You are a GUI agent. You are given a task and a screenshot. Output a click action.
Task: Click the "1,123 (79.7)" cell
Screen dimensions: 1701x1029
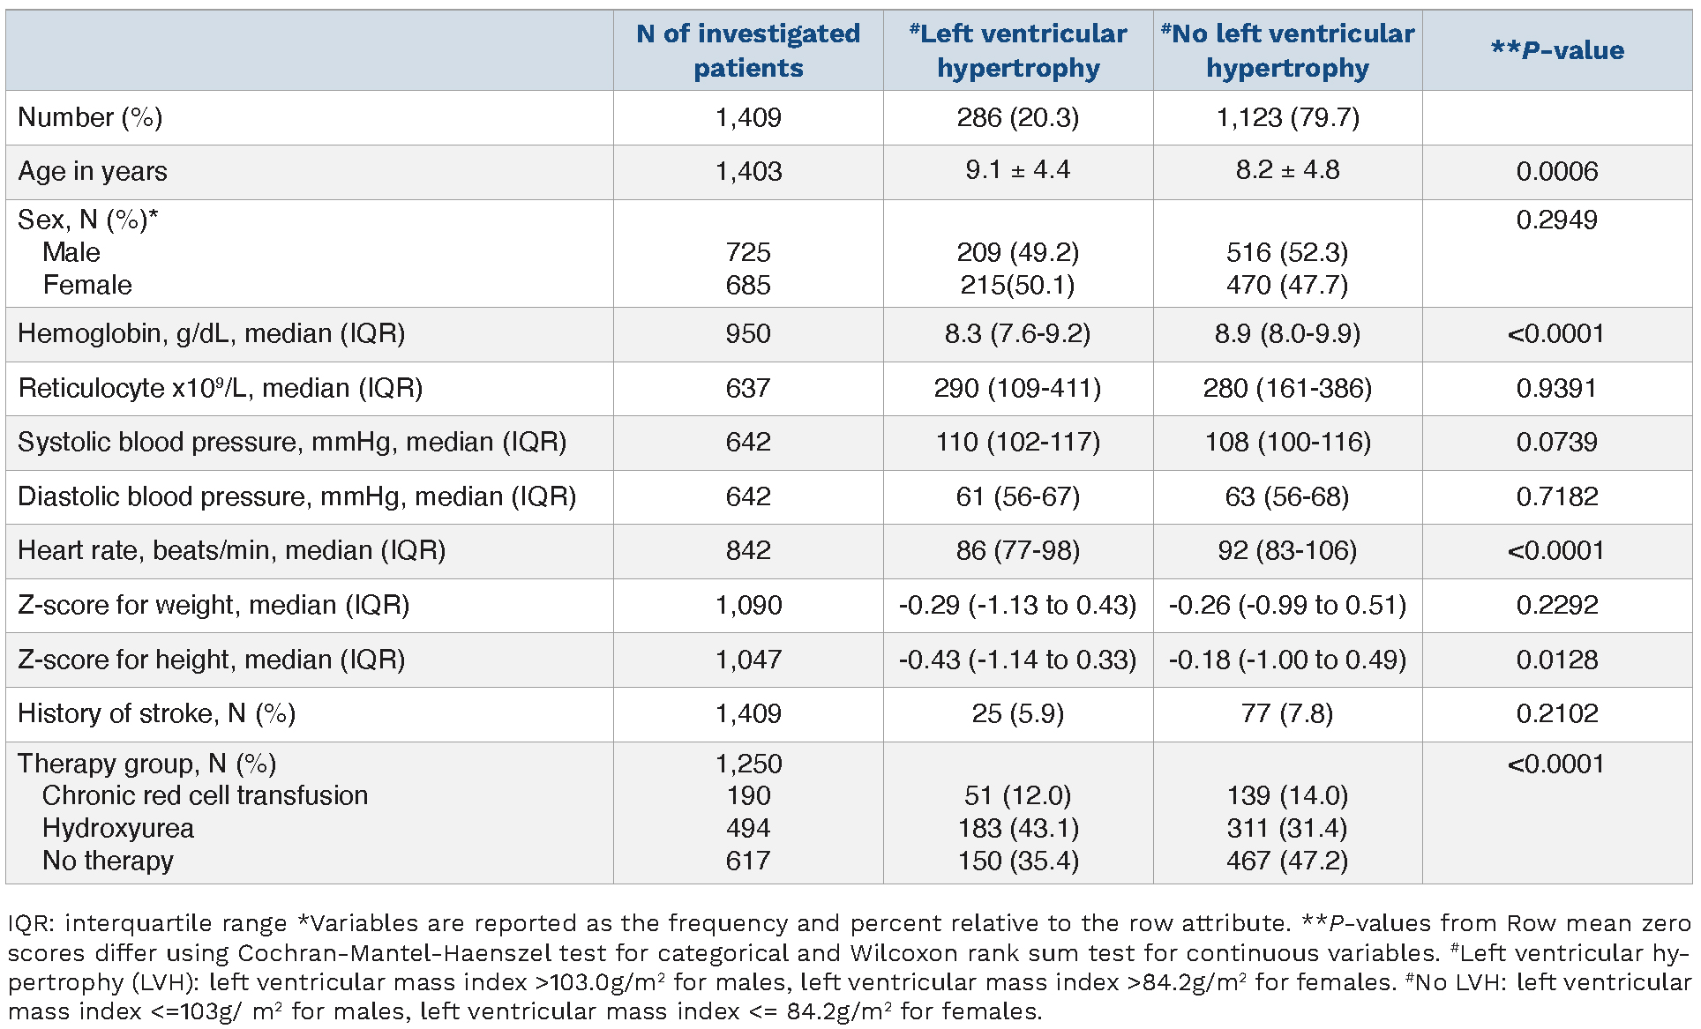coord(1287,117)
